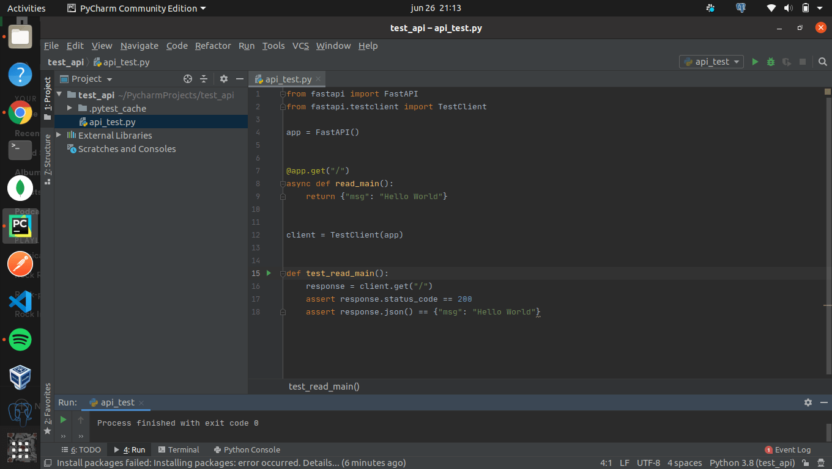Fold the test_read_main function on line 15
This screenshot has height=469, width=832.
click(282, 274)
